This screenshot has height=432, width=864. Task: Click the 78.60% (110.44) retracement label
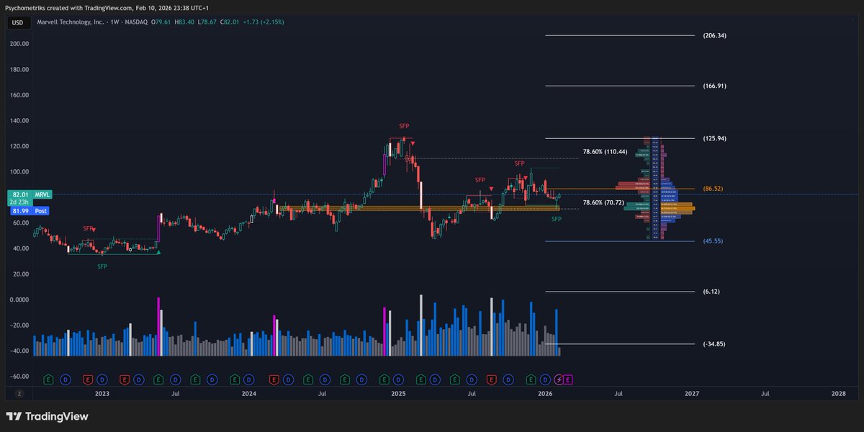605,152
